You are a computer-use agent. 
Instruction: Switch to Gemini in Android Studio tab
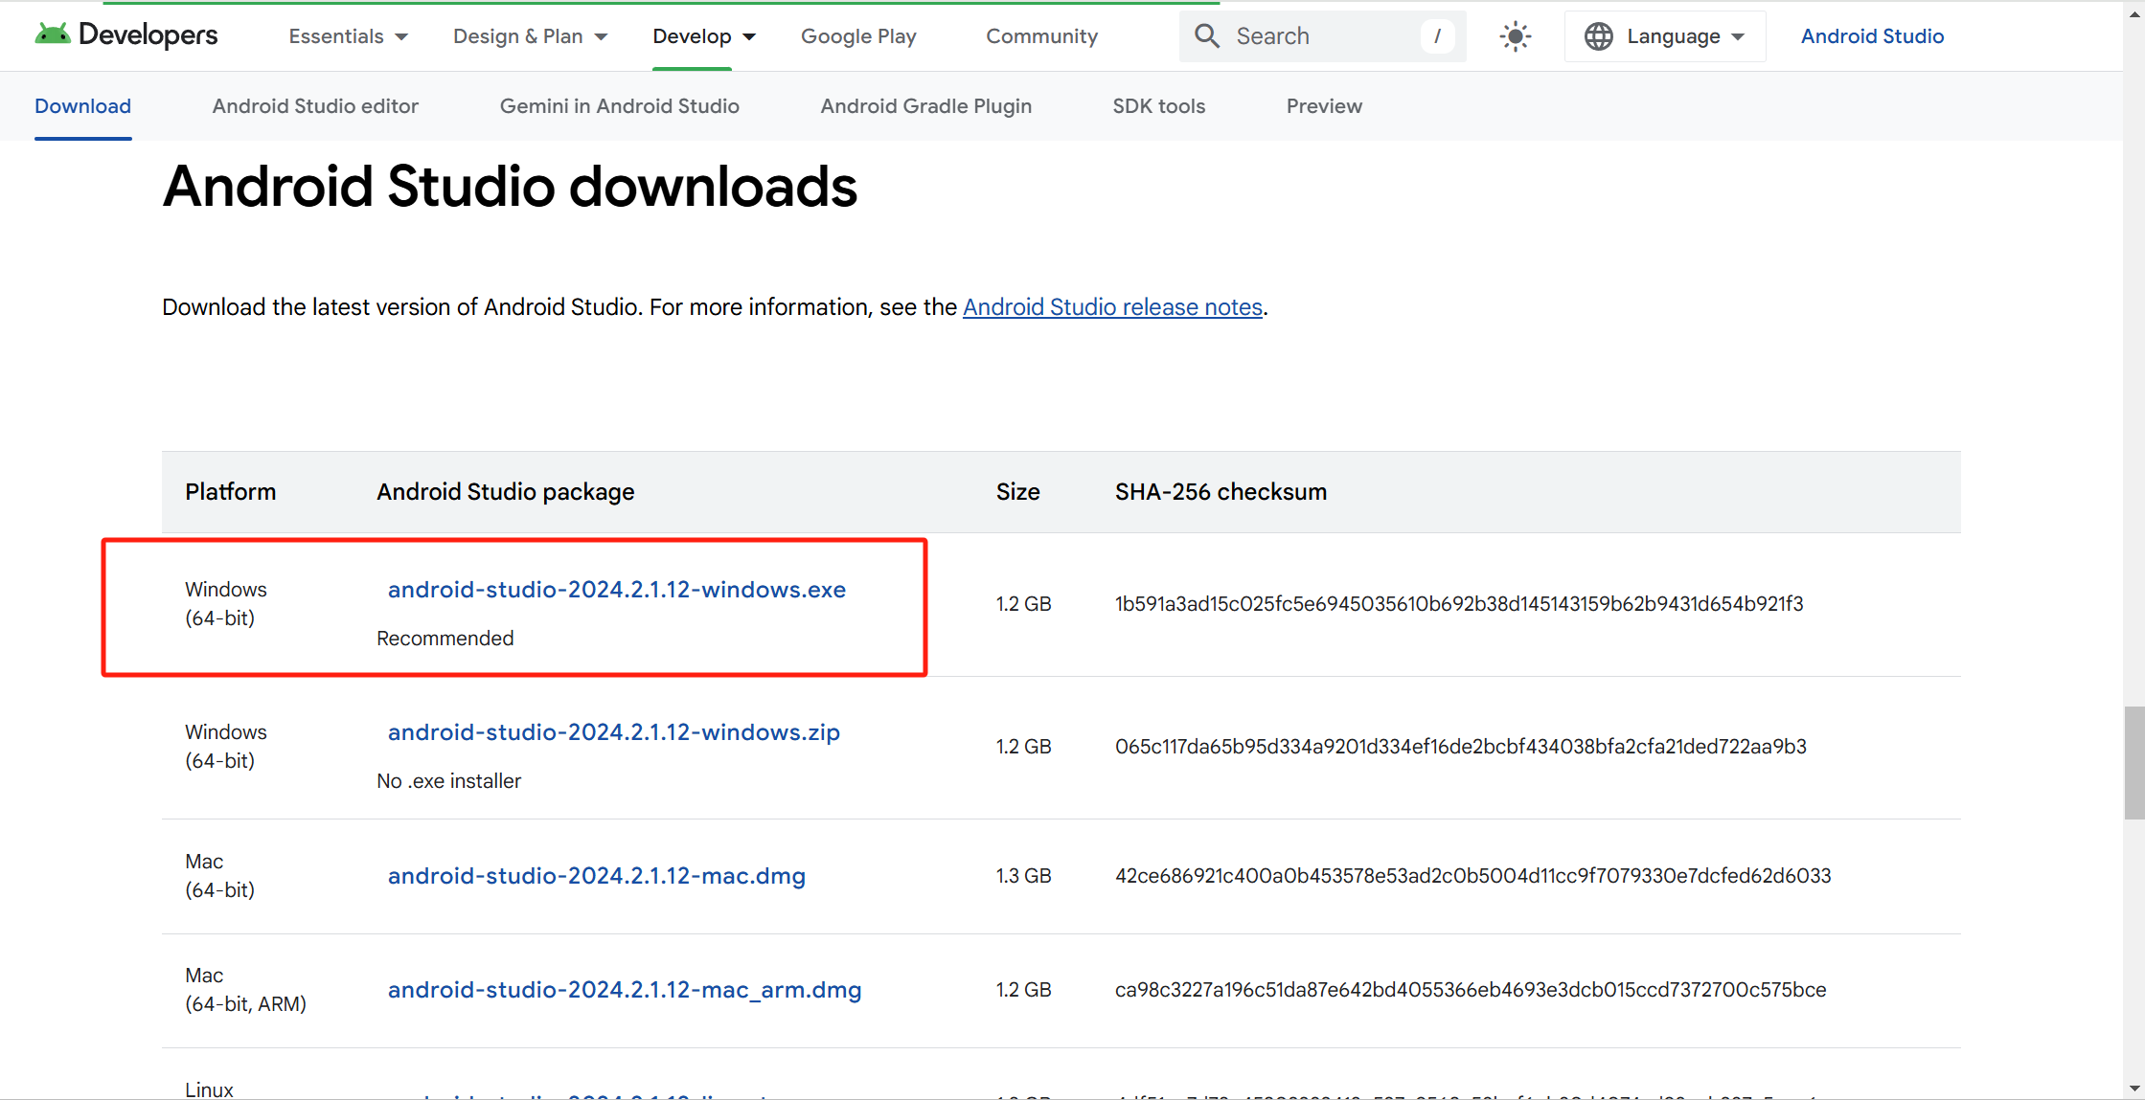click(619, 106)
